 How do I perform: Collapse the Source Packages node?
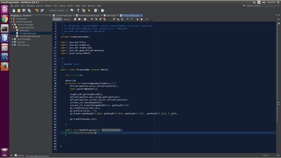tap(13, 25)
